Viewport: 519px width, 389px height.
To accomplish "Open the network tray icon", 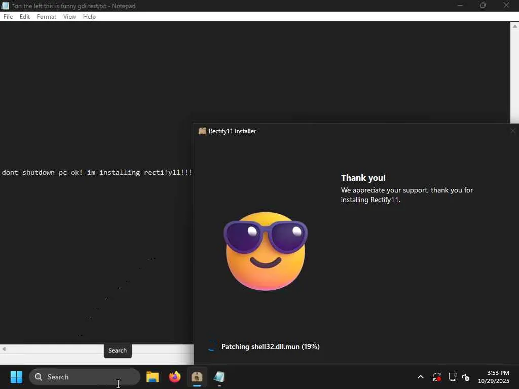I will 453,377.
